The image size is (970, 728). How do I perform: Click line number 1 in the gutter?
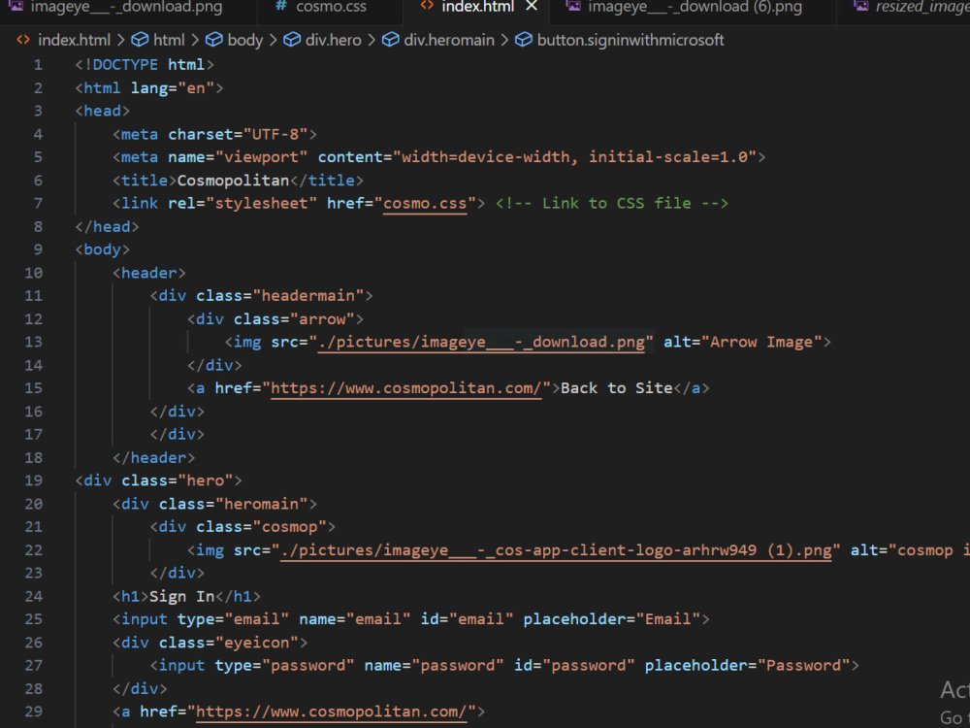39,65
